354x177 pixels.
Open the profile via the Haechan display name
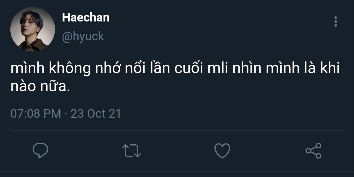(86, 17)
